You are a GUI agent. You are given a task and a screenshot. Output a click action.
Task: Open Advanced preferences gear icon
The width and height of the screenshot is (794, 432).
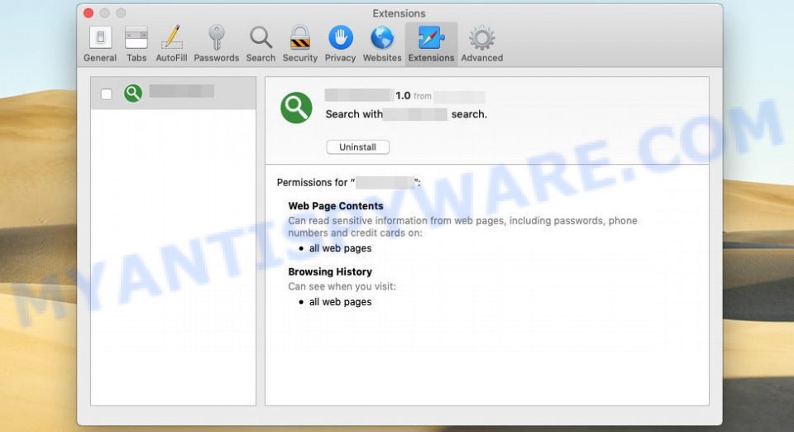481,44
